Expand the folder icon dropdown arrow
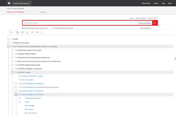This screenshot has width=176, height=115. tap(13, 32)
